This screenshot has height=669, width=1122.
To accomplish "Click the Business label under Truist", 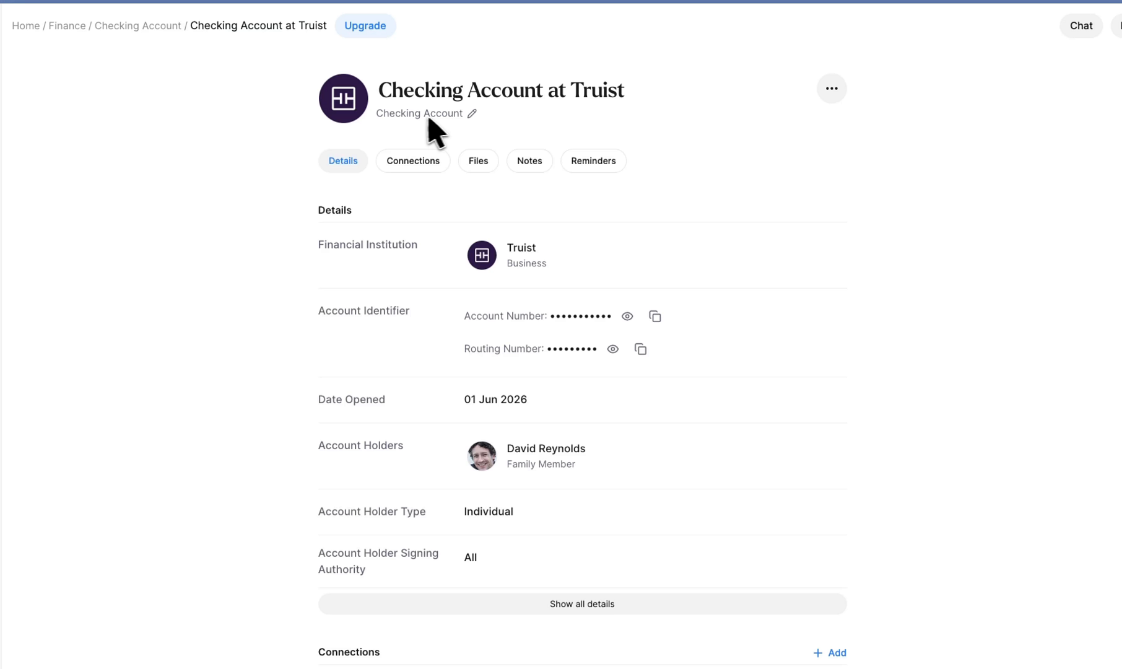I will tap(526, 264).
